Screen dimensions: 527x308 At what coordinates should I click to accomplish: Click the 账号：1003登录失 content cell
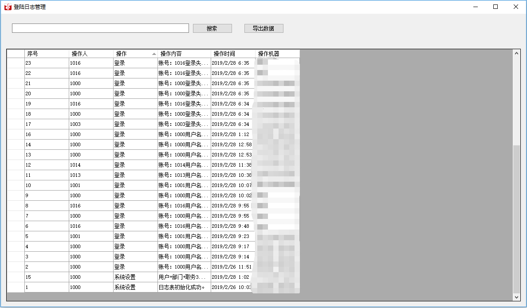click(x=184, y=124)
